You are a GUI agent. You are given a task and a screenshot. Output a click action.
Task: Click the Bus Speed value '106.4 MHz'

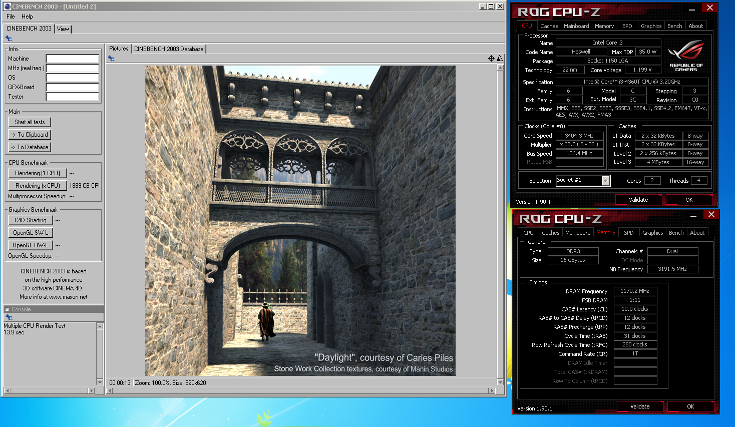click(579, 153)
